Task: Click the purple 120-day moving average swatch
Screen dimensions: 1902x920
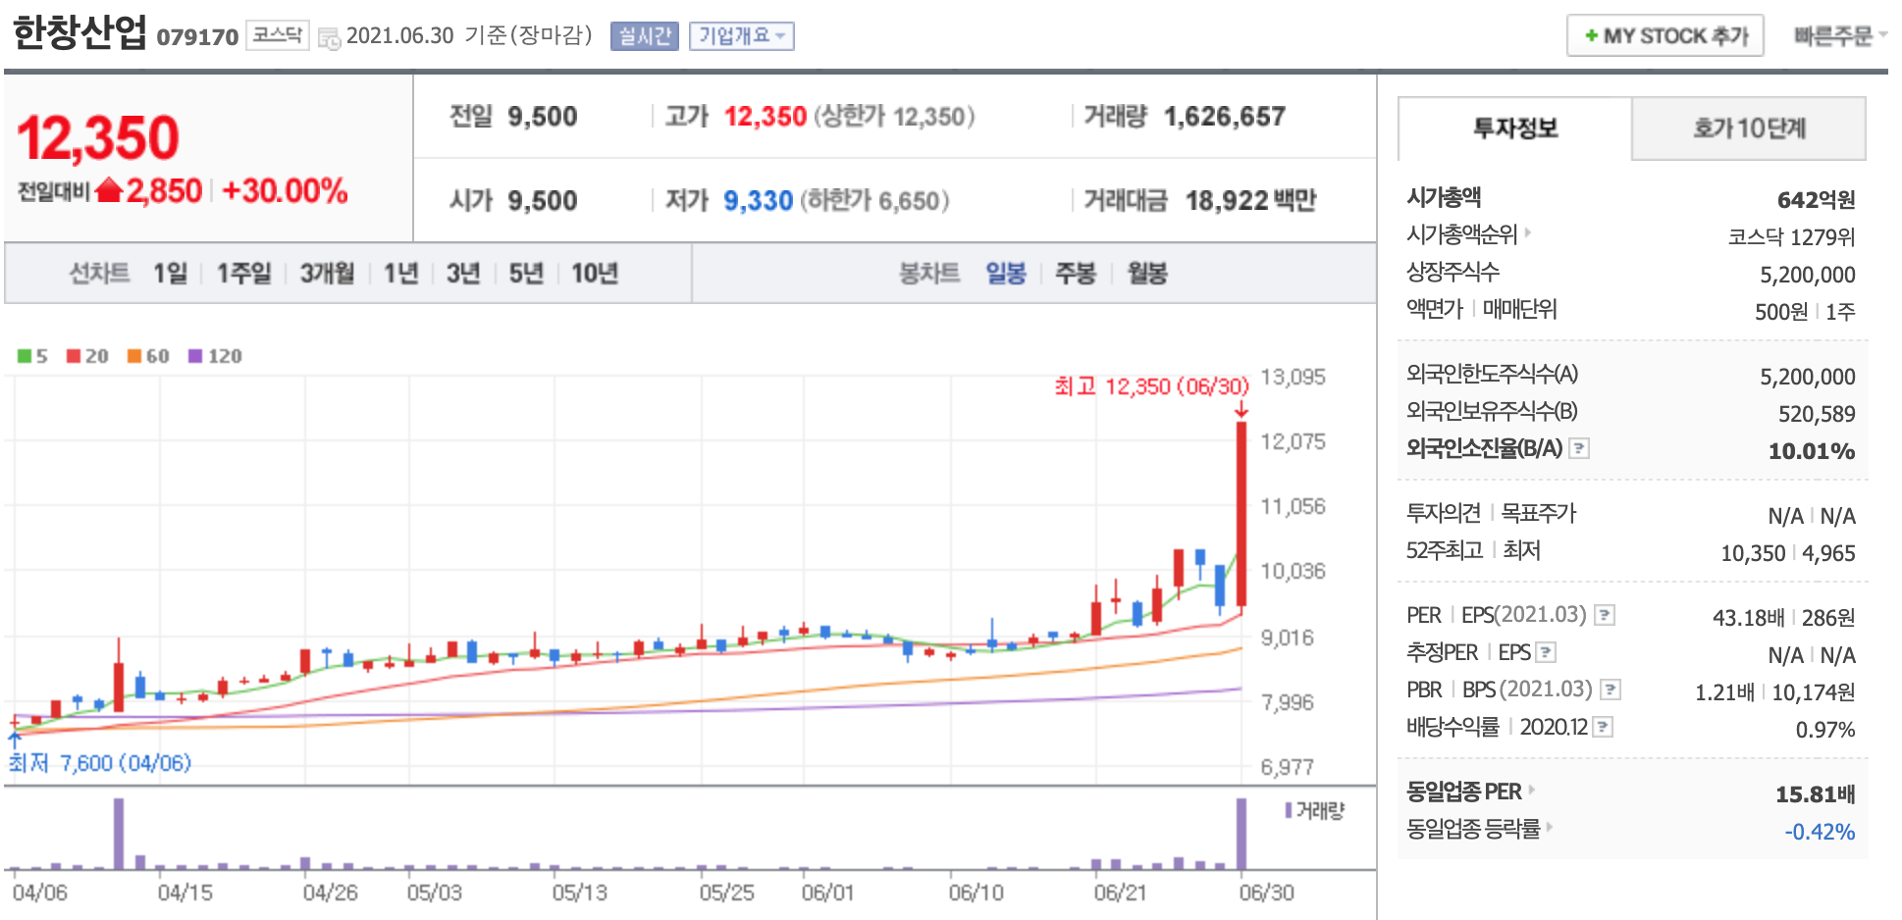Action: pos(195,355)
